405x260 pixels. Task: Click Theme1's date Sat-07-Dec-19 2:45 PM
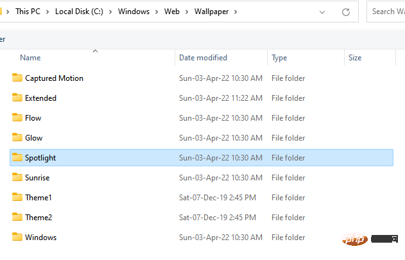(x=218, y=198)
